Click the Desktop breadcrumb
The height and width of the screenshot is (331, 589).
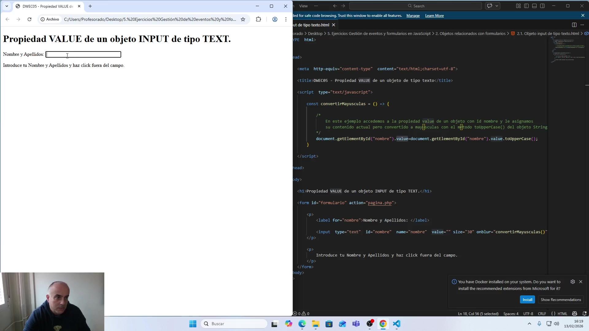pos(315,34)
